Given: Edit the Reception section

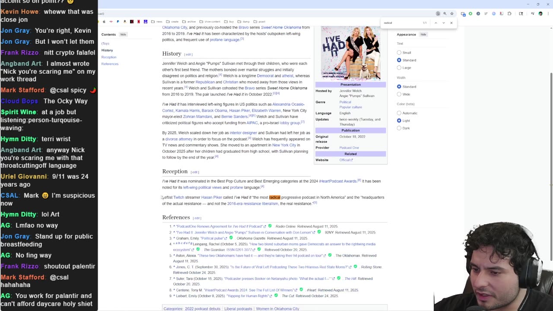Looking at the screenshot, I should point(195,172).
